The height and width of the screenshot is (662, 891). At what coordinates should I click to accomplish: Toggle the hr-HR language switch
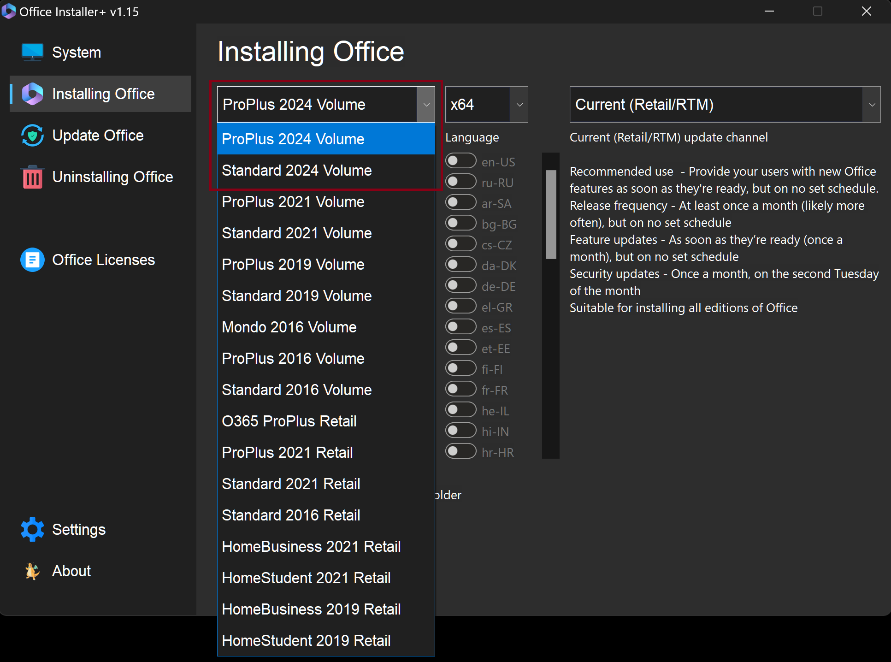click(x=460, y=451)
